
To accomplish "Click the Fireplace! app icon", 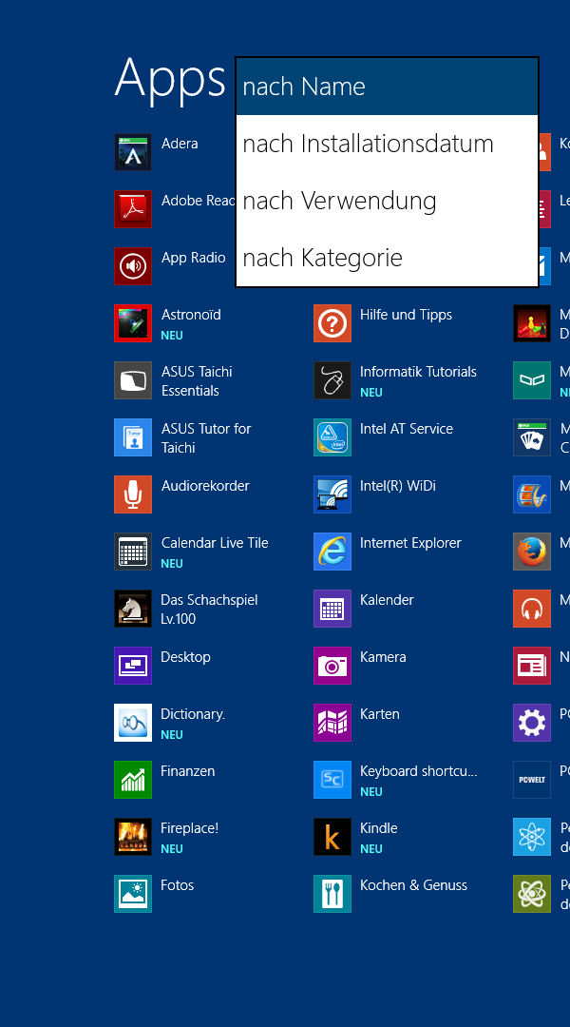I will 133,837.
